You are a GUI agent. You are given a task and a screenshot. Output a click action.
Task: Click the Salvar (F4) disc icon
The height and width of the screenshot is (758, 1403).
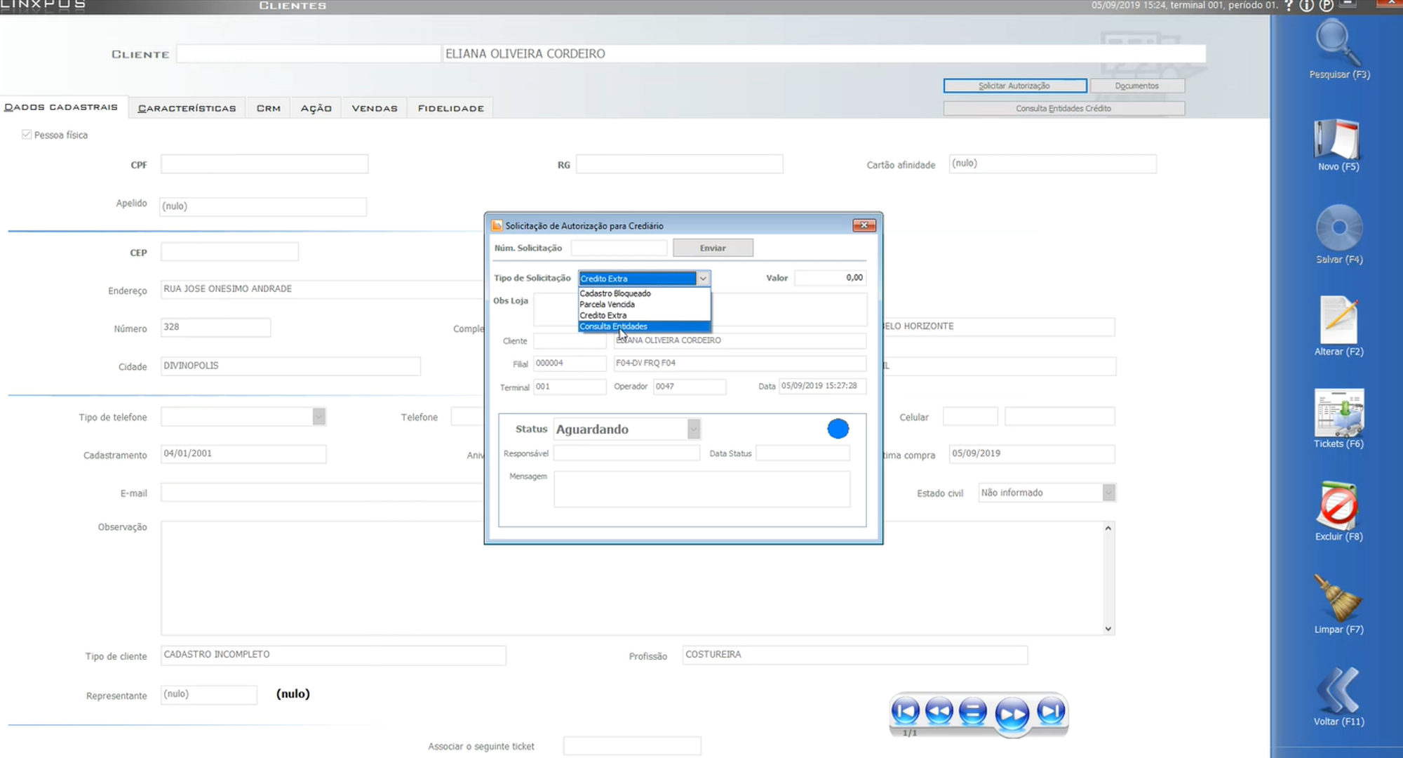(x=1338, y=228)
